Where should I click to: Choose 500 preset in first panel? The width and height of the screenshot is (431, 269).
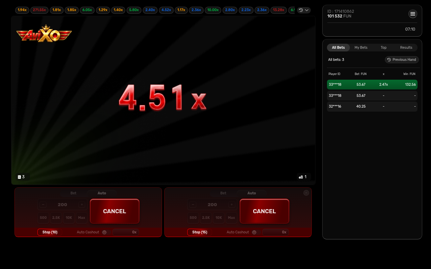(43, 218)
